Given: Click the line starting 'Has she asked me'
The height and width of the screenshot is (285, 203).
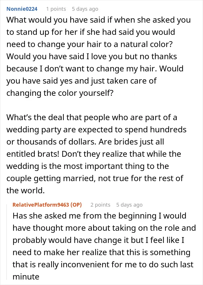Looking at the screenshot, I should tap(99, 216).
